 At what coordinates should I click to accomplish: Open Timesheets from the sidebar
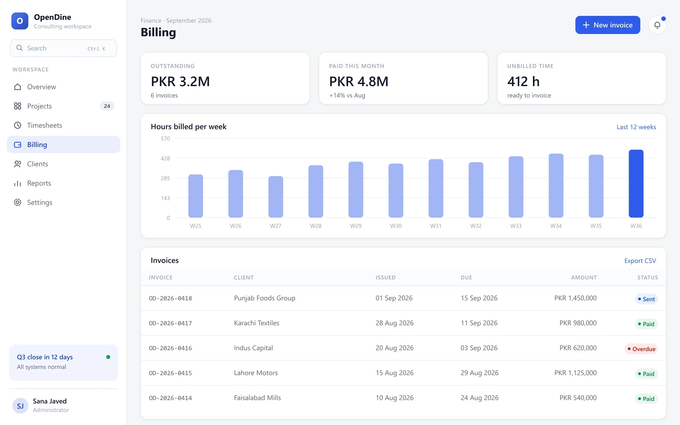click(x=63, y=125)
